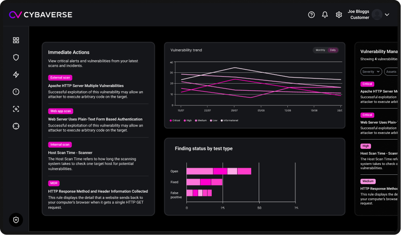Open settings gear in the header
Viewport: 401px width, 235px height.
point(339,15)
